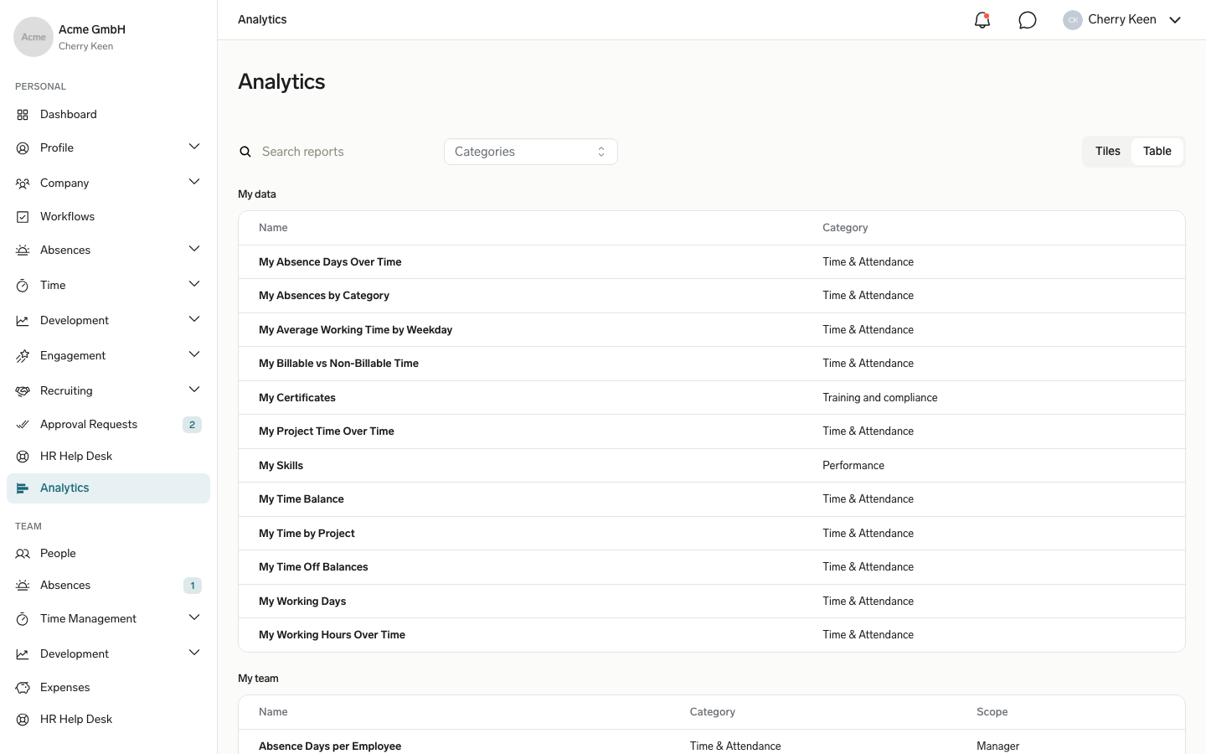Open Absence Days per Employee report
This screenshot has height=754, width=1206.
(x=330, y=746)
